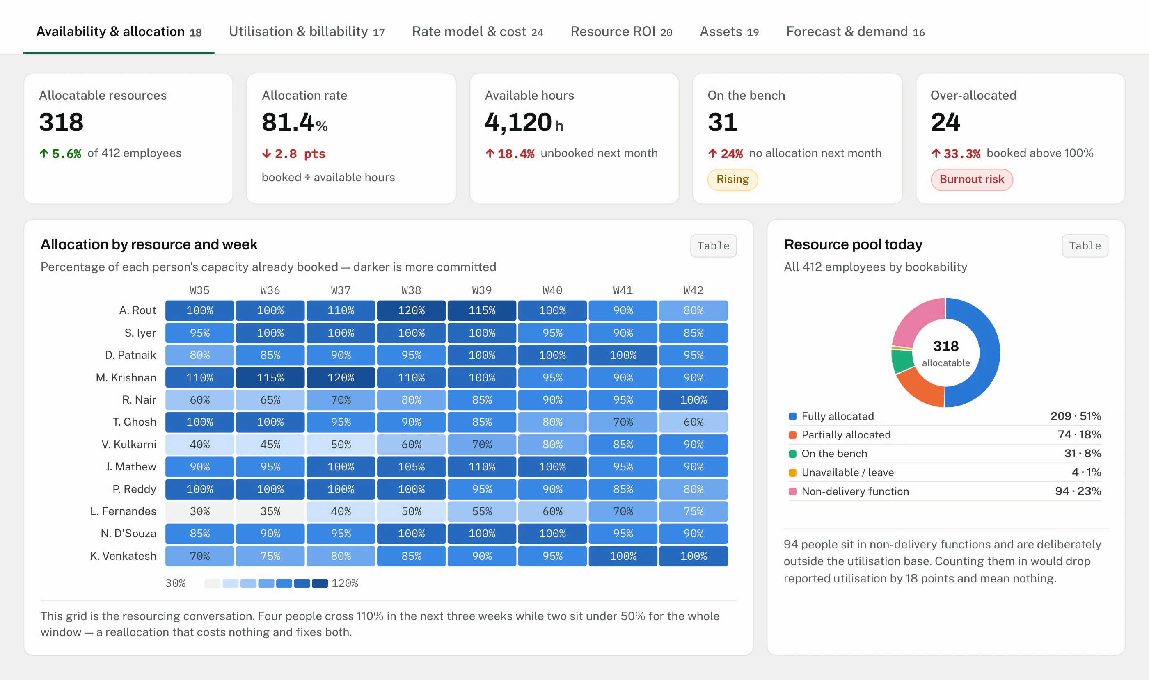Click the up-arrow beside 18.4%
The image size is (1149, 680).
[x=490, y=153]
